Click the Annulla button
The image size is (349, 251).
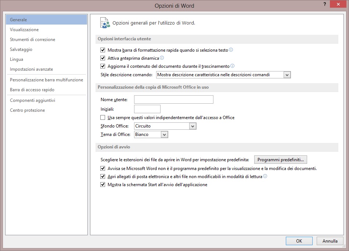pos(330,241)
